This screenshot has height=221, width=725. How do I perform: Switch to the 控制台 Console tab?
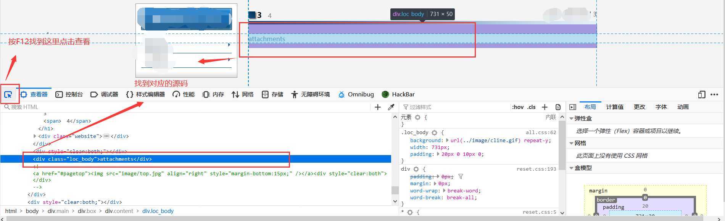69,94
